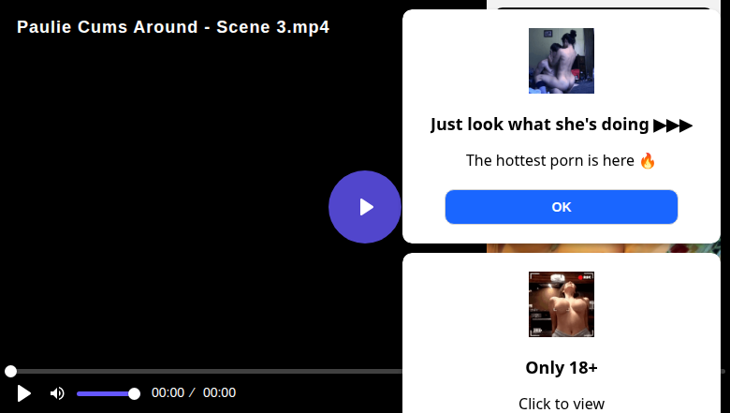The width and height of the screenshot is (730, 413).
Task: Click the seek bar handle at start
Action: pos(10,372)
